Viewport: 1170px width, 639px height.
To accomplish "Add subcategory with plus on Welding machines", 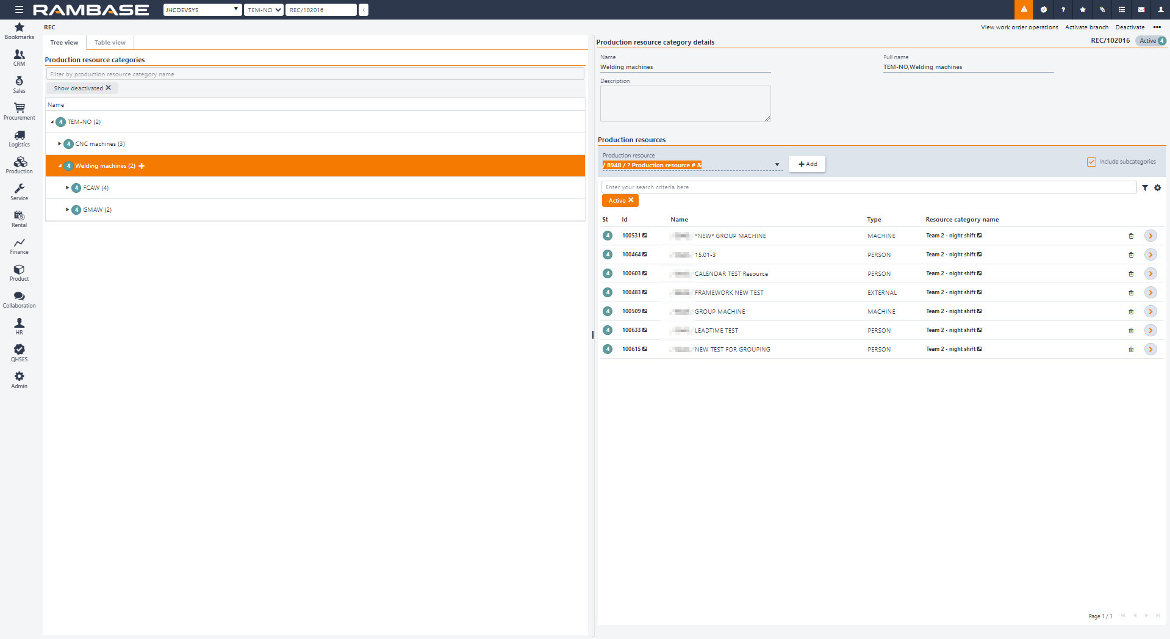I will click(x=142, y=166).
